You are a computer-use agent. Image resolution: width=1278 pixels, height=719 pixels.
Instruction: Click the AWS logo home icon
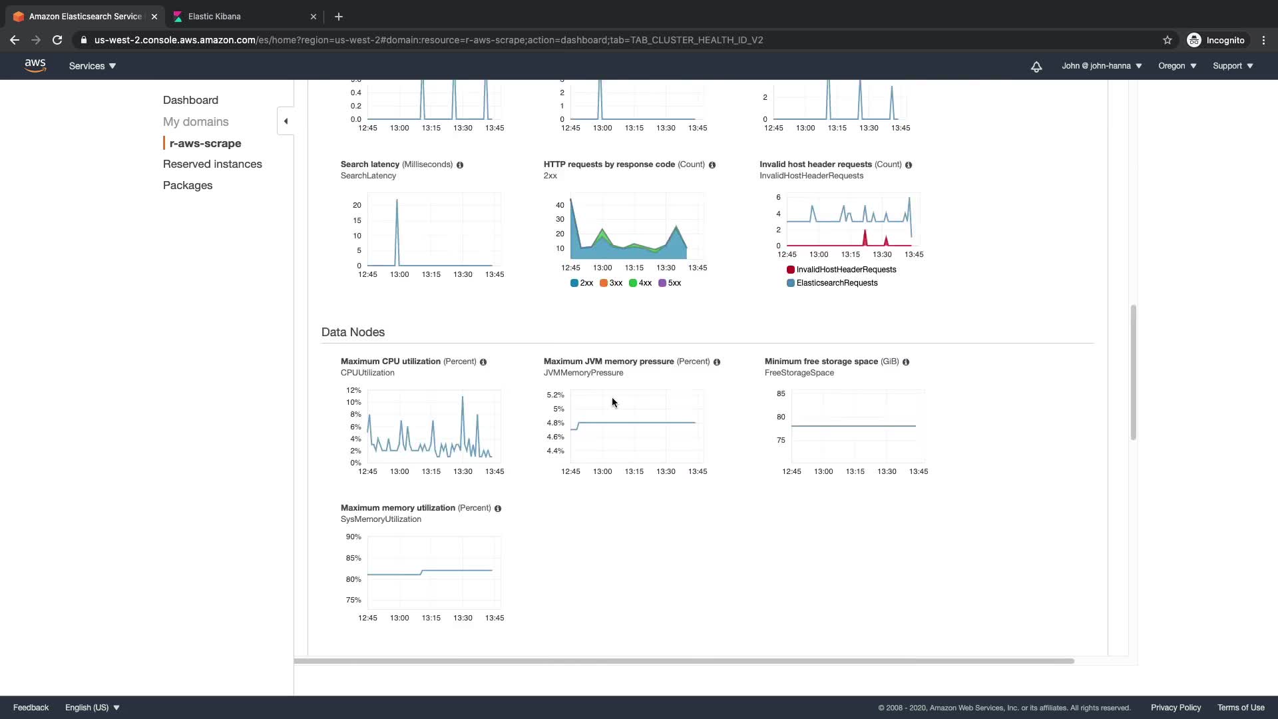click(x=35, y=65)
